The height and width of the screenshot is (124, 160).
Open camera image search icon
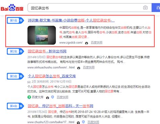[145, 8]
